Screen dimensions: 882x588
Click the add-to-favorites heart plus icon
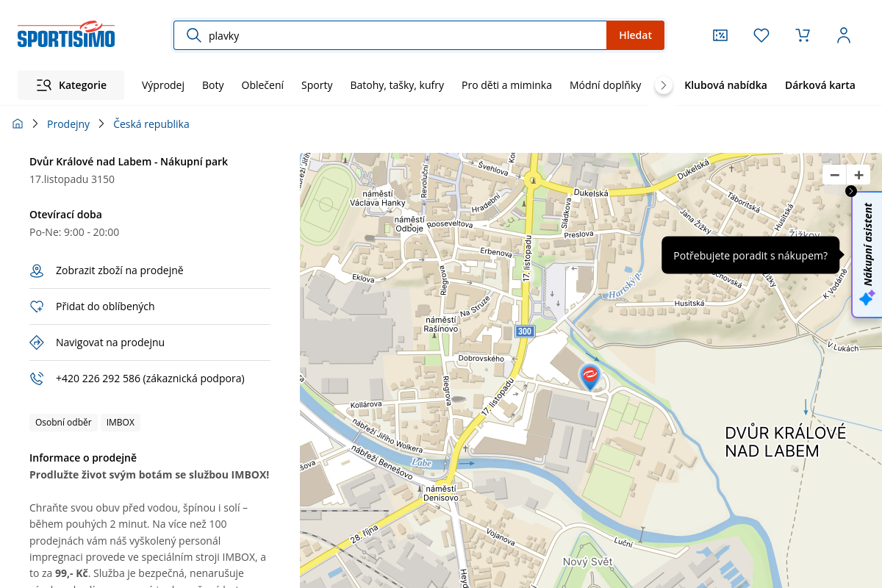coord(37,306)
